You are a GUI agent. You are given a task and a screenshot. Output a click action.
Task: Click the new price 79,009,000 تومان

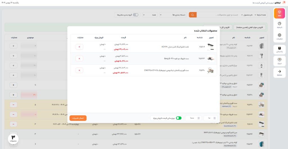121,49
